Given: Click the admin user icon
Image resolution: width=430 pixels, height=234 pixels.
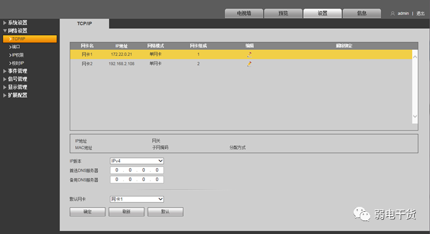Looking at the screenshot, I should tap(392, 14).
